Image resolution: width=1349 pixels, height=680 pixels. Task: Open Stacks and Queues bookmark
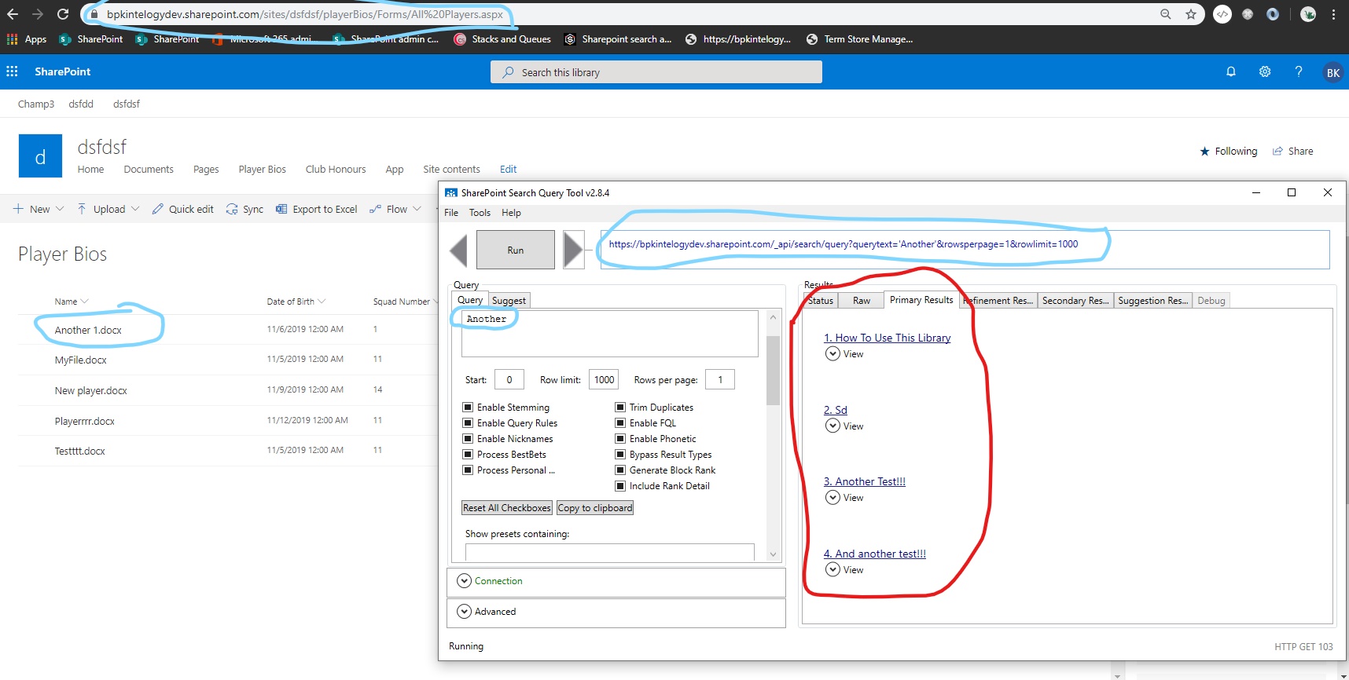pos(502,39)
